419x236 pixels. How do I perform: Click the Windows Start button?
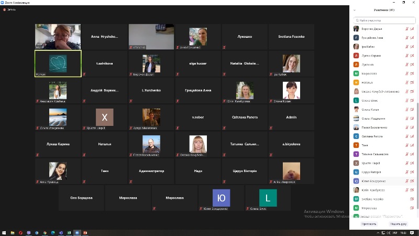(x=4, y=232)
